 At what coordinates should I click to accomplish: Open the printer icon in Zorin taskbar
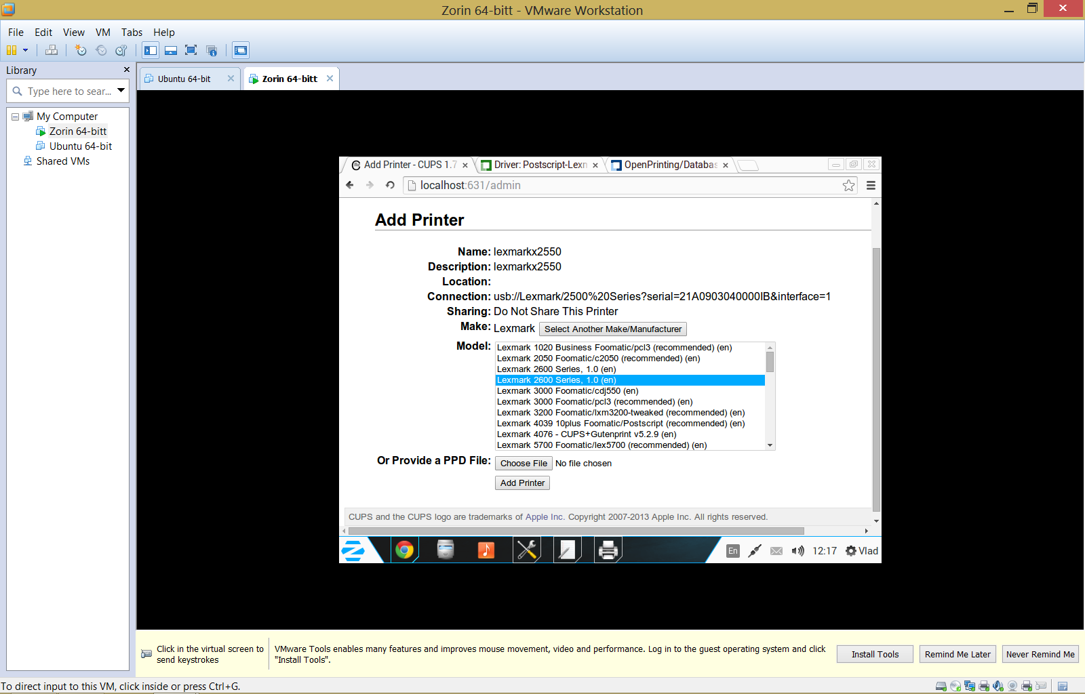pos(608,550)
